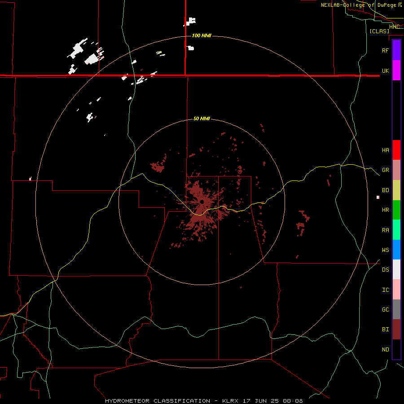Click the GC legend label
Screen dimensions: 404x404
(x=385, y=309)
